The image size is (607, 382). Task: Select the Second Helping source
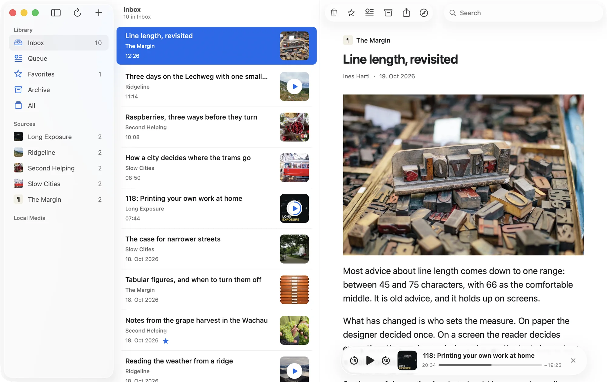59,168
